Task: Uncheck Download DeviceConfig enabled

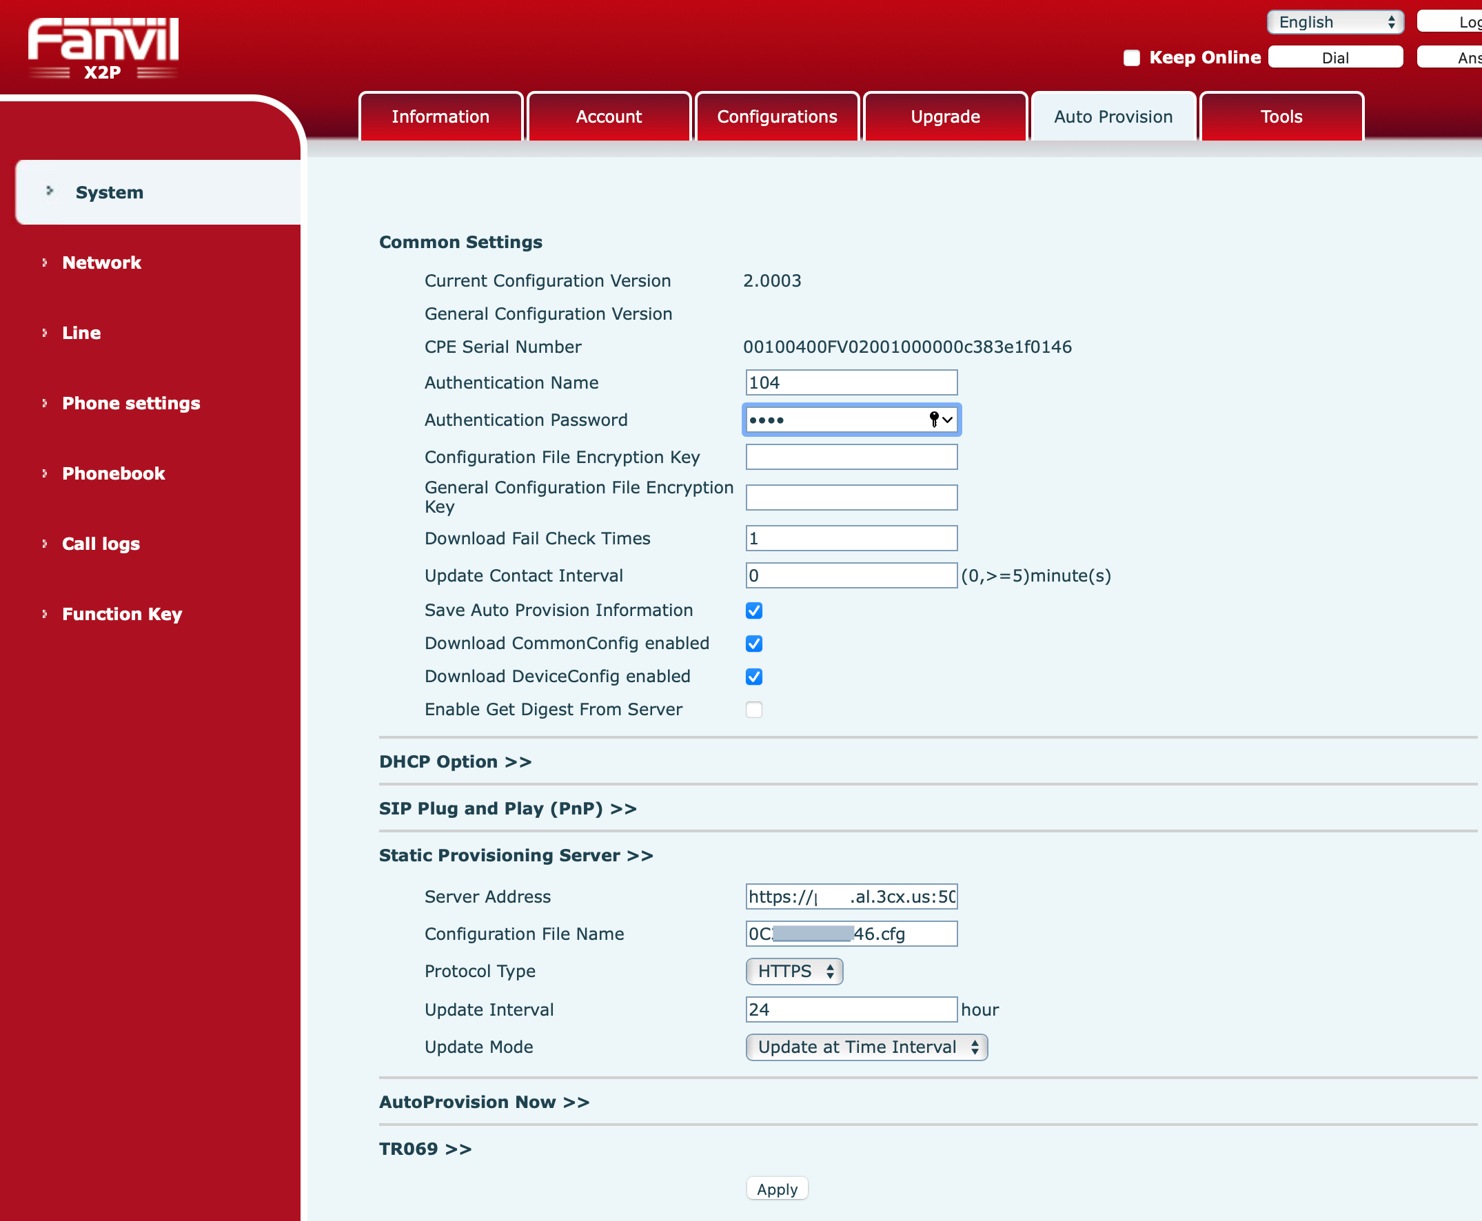Action: point(753,677)
